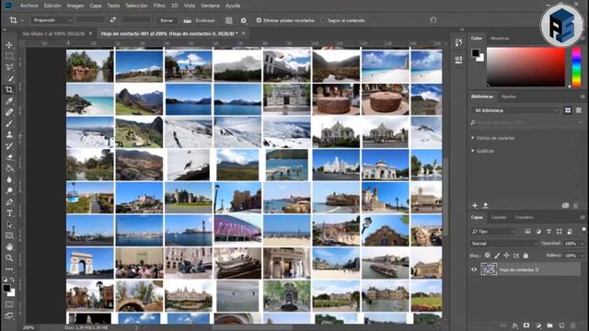
Task: Open the Opacidad value dropdown arrow
Action: (x=582, y=244)
